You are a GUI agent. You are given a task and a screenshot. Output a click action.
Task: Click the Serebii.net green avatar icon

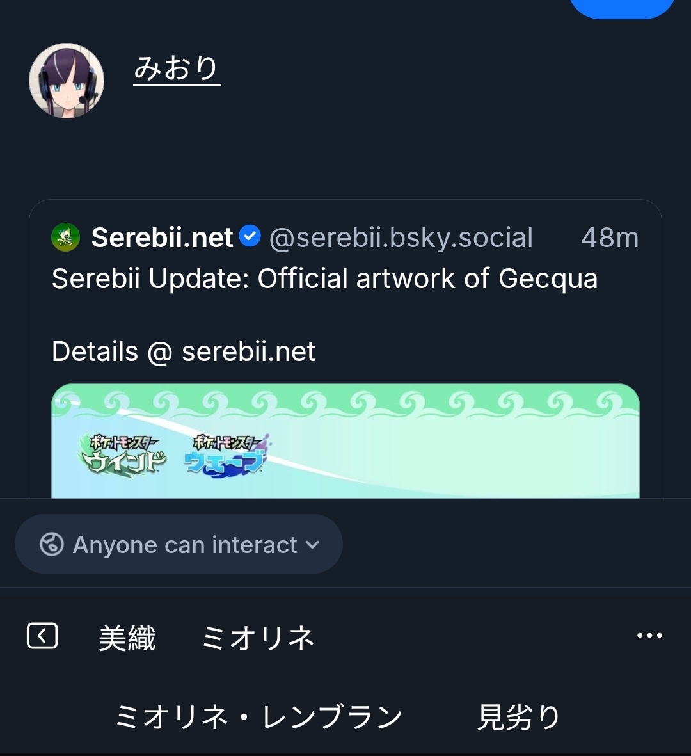65,237
